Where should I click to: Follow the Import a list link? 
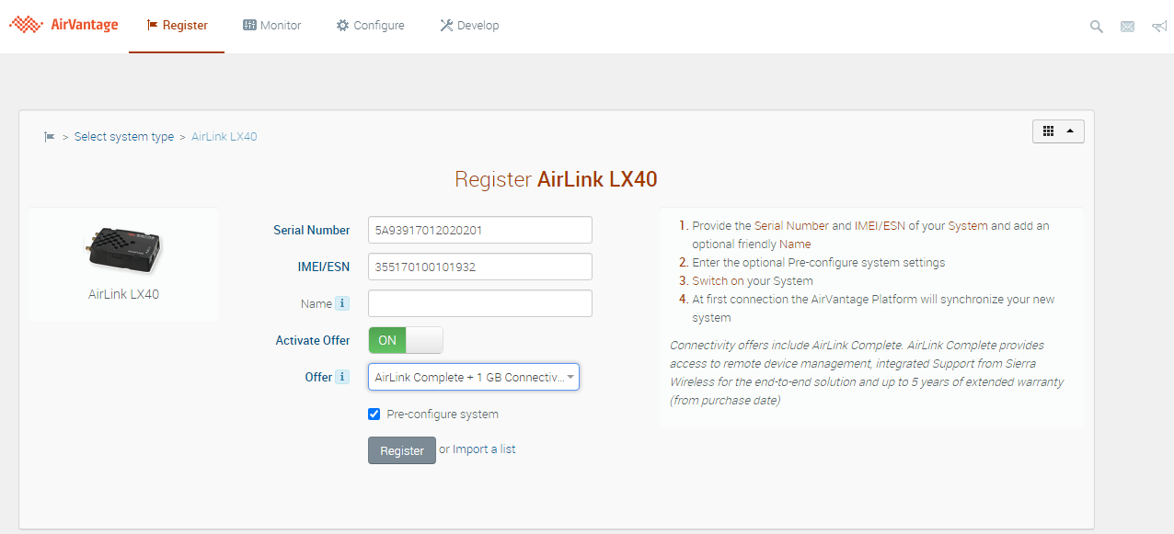[484, 449]
